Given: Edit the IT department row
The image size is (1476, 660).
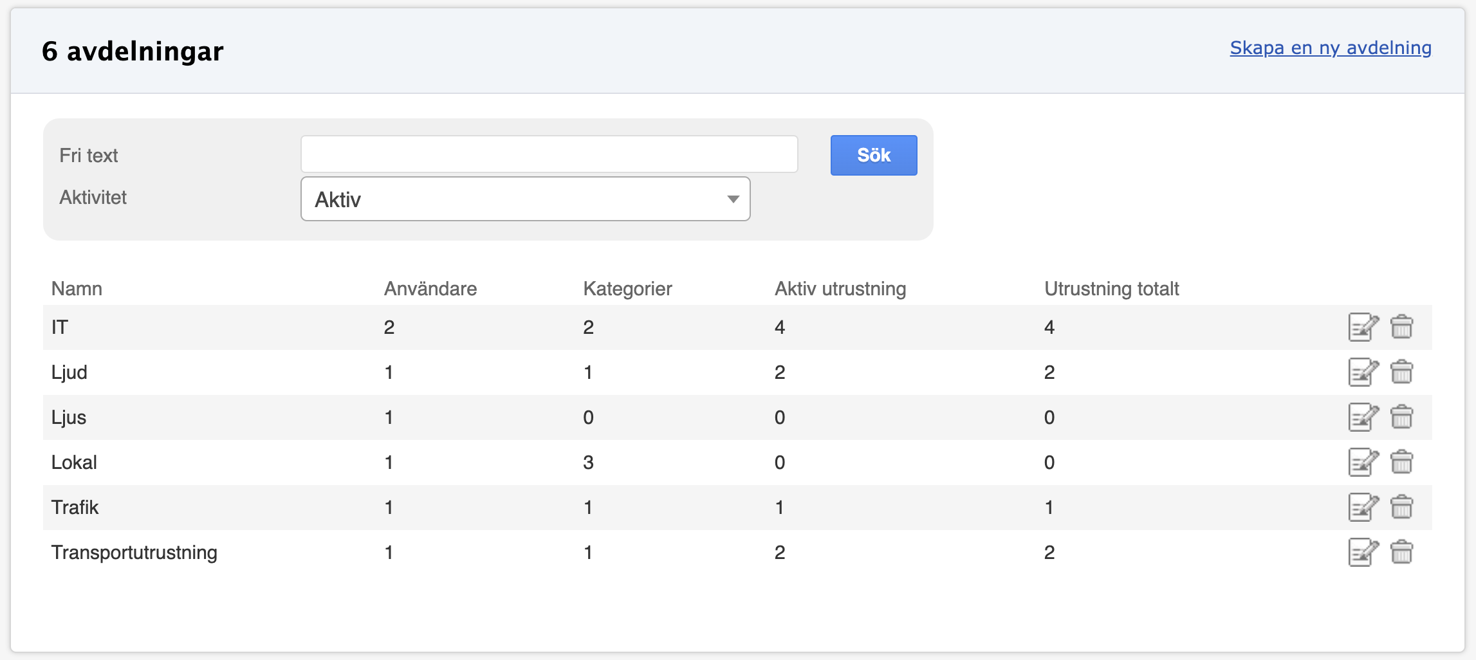Looking at the screenshot, I should point(1363,327).
